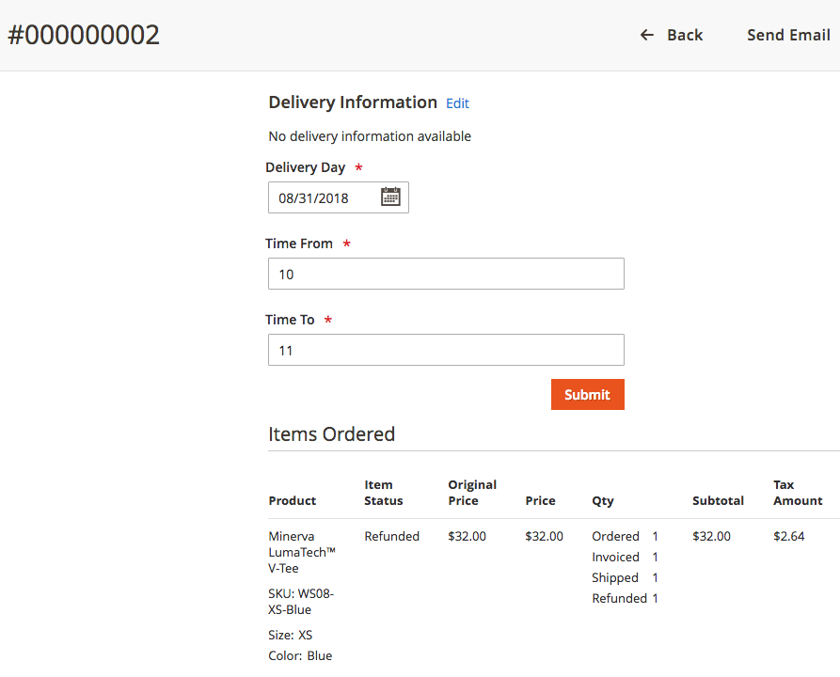Click the $32.00 Original Price cell

[468, 536]
